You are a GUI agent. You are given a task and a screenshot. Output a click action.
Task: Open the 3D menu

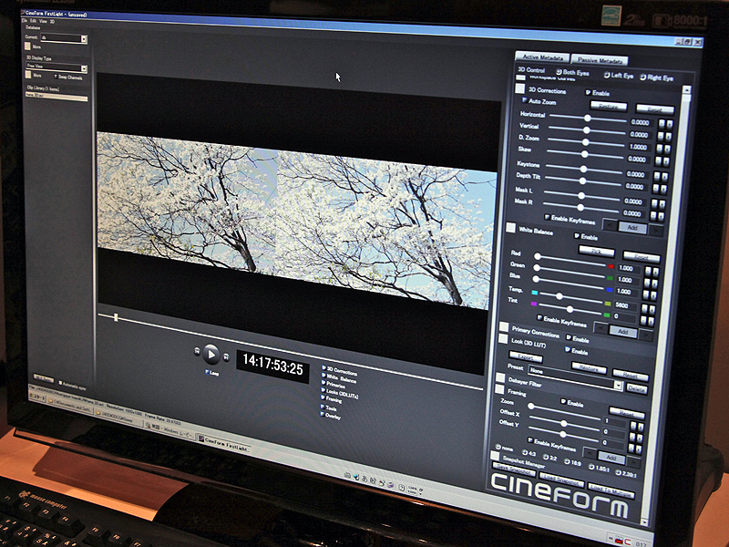(52, 21)
